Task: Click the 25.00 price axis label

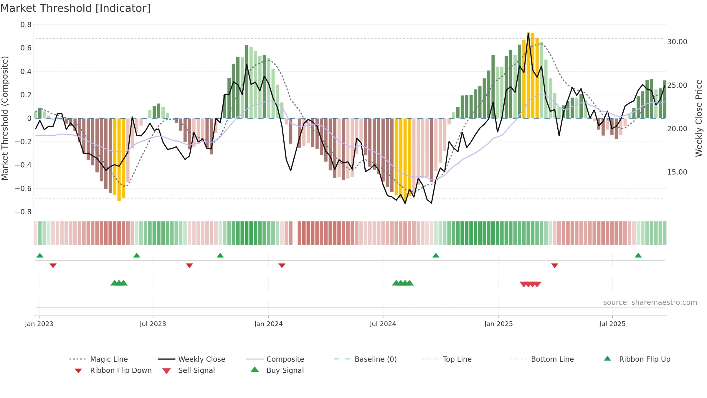Action: (677, 85)
